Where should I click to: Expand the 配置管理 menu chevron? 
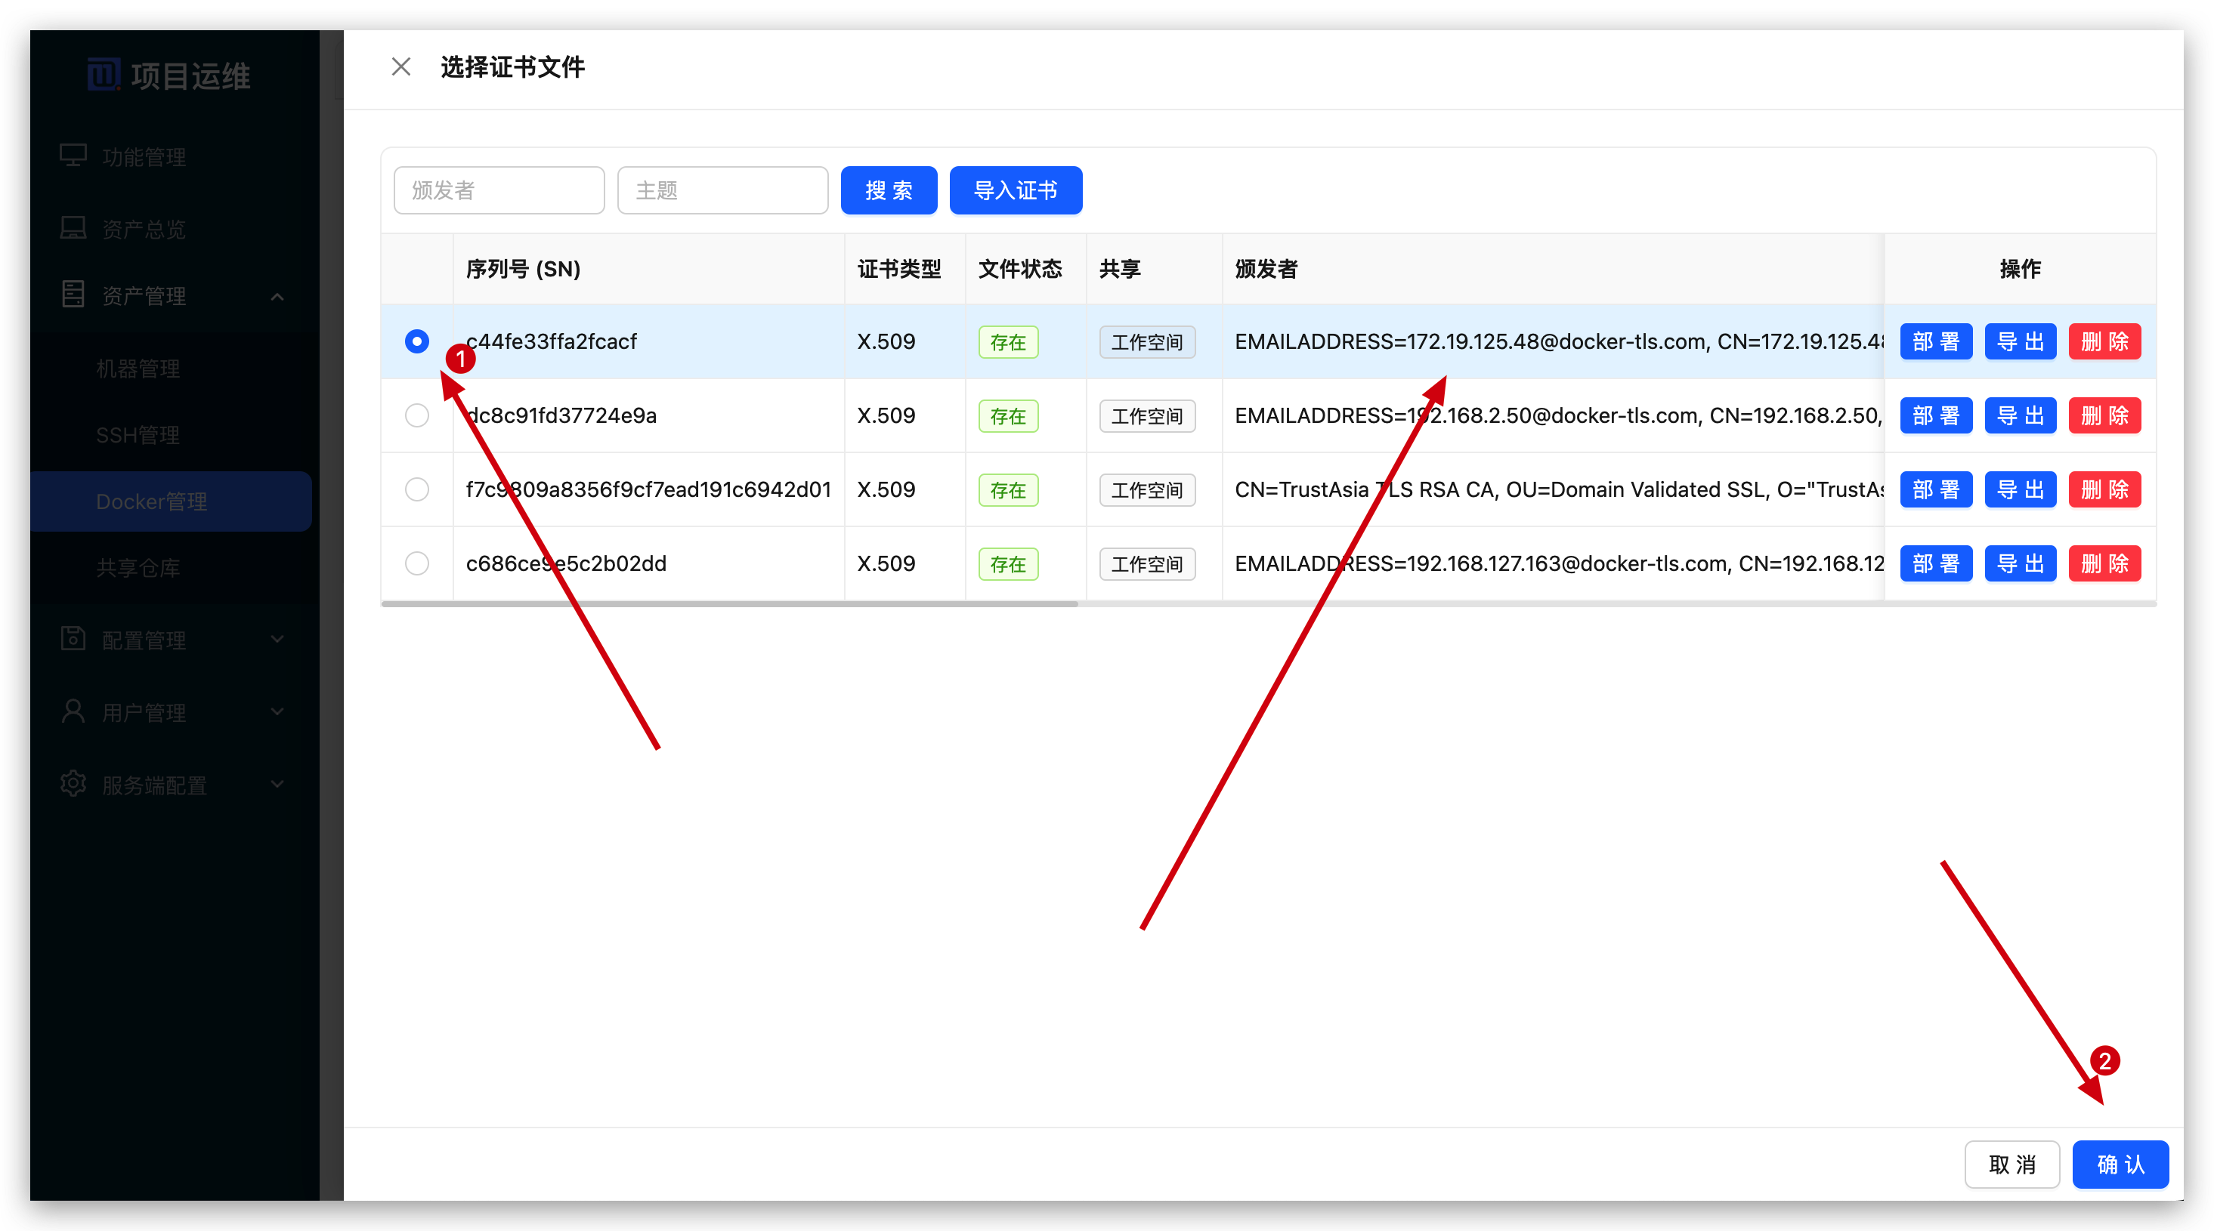277,639
